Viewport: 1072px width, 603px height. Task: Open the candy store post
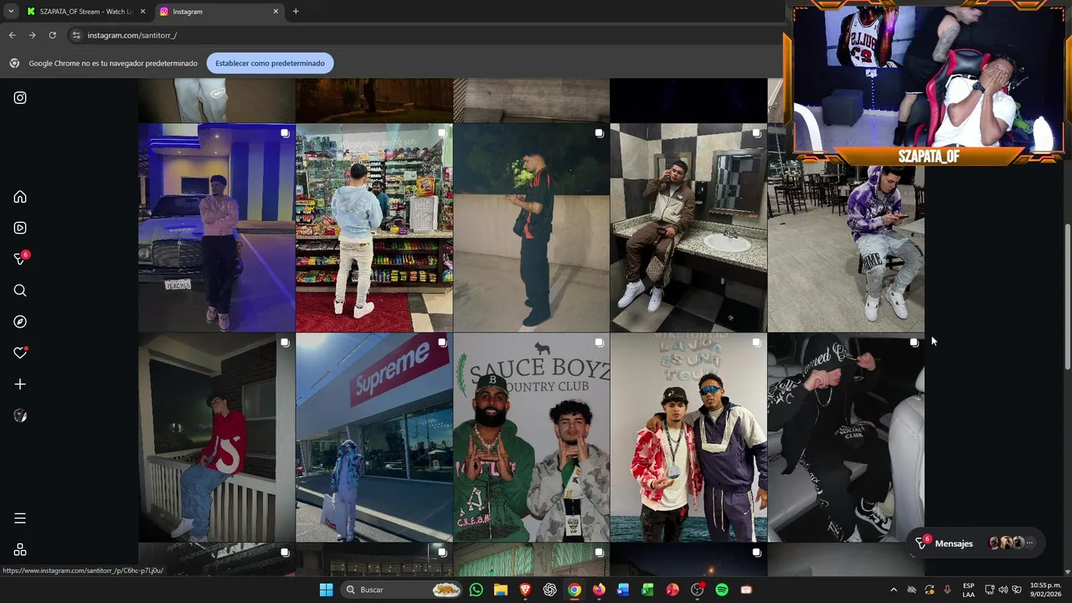pos(374,228)
